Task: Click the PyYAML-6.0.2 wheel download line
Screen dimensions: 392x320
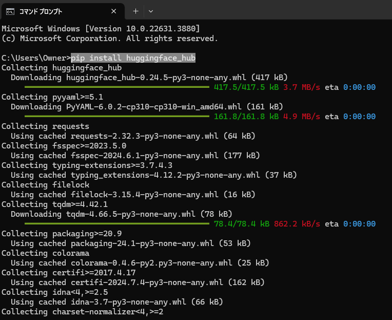Action: click(x=147, y=107)
